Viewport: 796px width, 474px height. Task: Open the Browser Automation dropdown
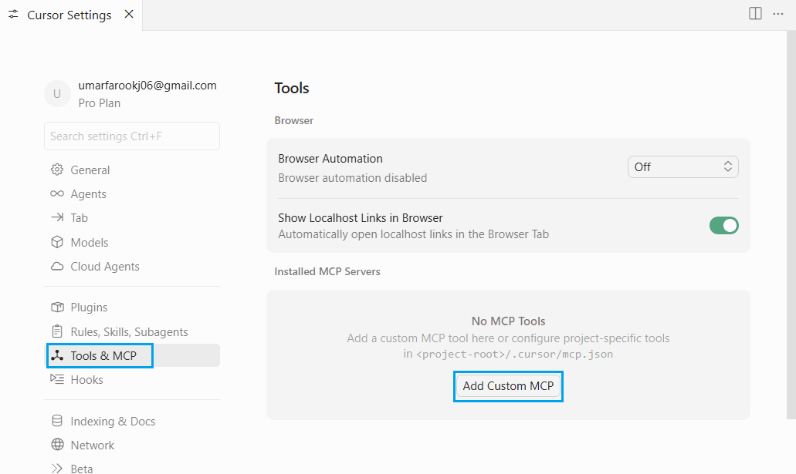click(x=683, y=166)
